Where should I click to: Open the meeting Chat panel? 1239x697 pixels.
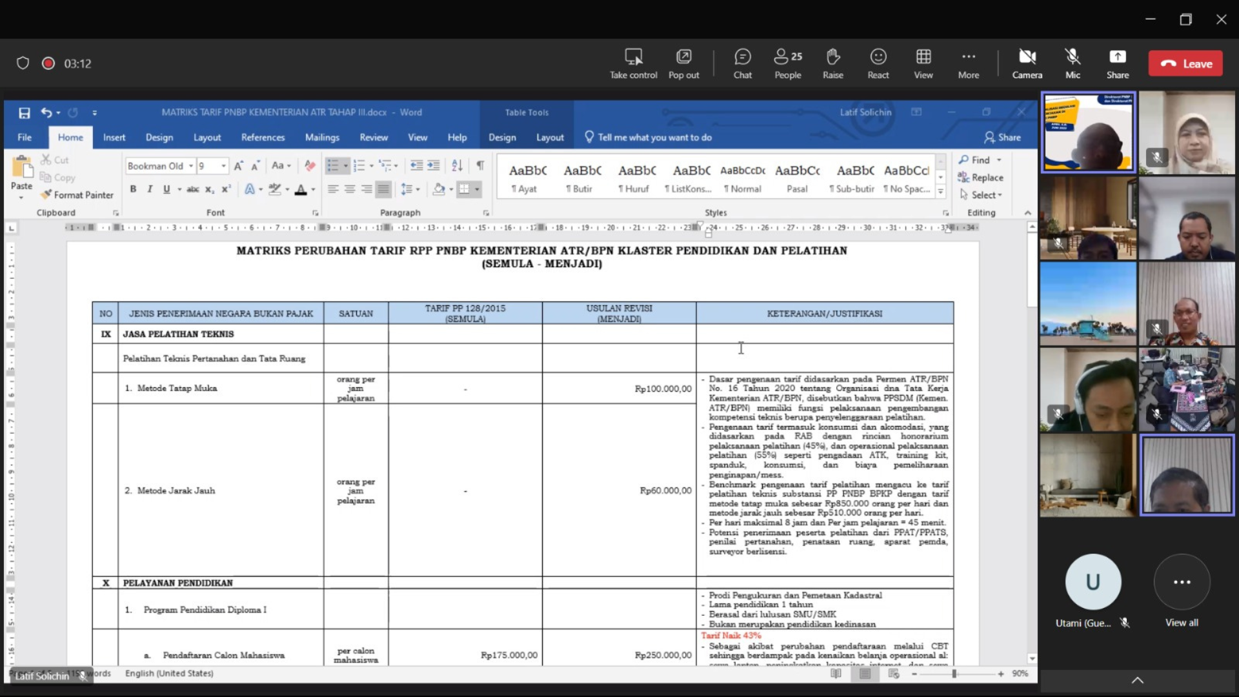coord(742,64)
